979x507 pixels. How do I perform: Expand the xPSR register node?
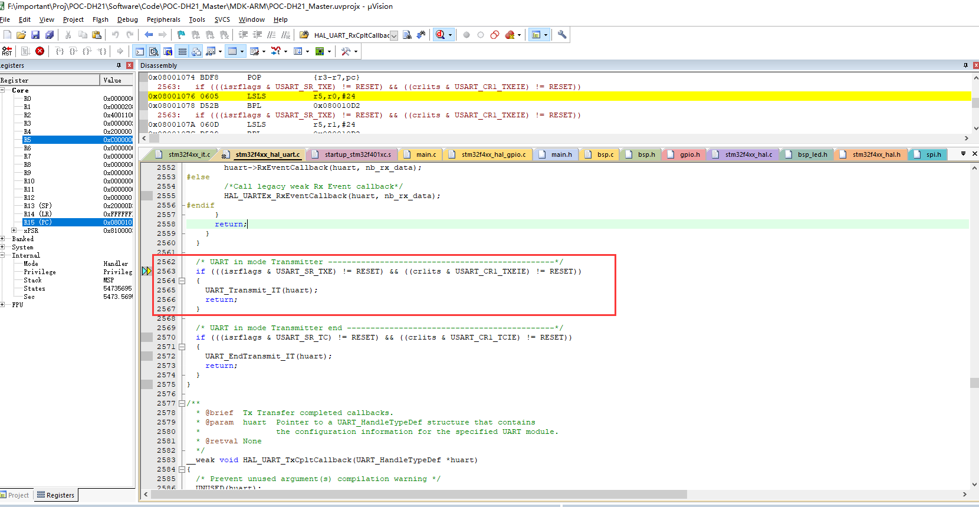tap(14, 231)
